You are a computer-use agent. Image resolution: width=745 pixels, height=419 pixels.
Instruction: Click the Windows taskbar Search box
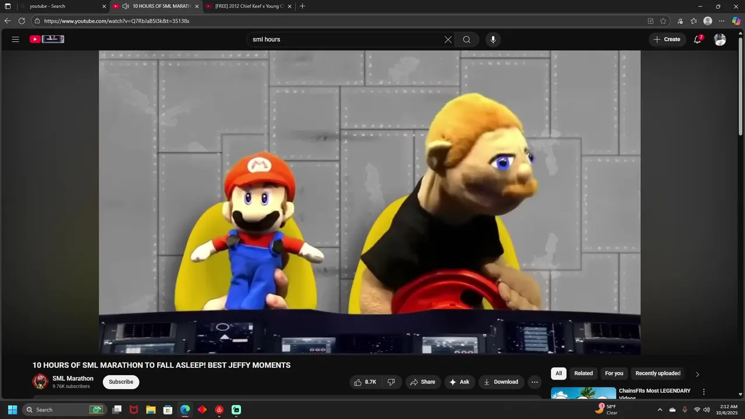click(x=64, y=410)
